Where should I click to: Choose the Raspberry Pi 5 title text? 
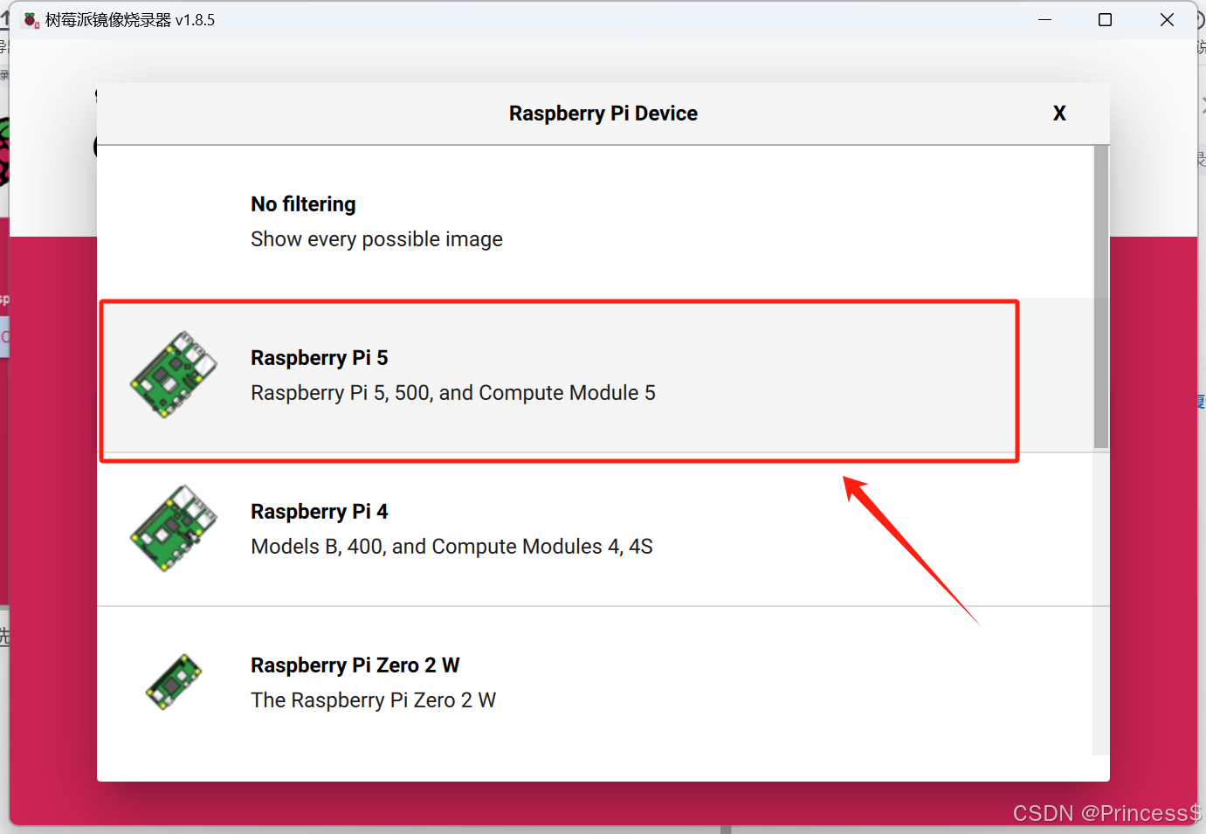[x=319, y=358]
